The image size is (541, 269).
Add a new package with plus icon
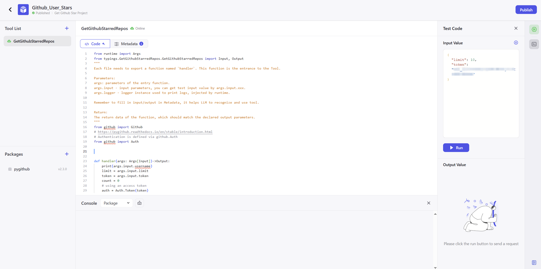pos(67,154)
